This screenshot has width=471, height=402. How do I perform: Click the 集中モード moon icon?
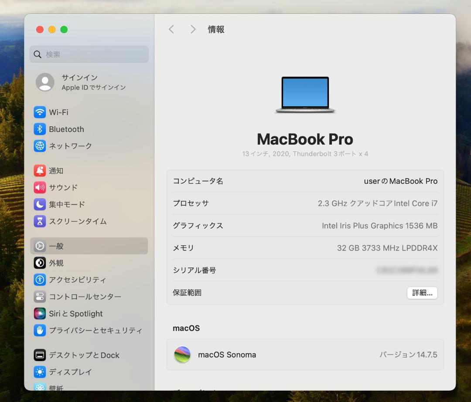pyautogui.click(x=40, y=204)
